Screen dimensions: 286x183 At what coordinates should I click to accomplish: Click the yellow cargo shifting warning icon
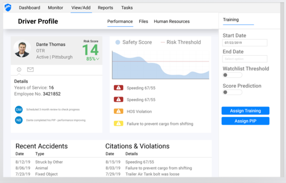click(x=119, y=123)
